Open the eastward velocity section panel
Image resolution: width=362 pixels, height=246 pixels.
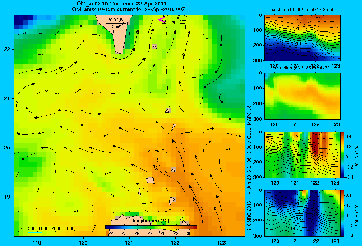click(302, 213)
